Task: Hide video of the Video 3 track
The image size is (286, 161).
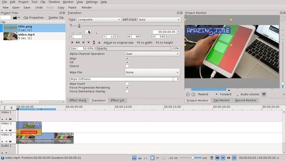Action: [x=10, y=141]
